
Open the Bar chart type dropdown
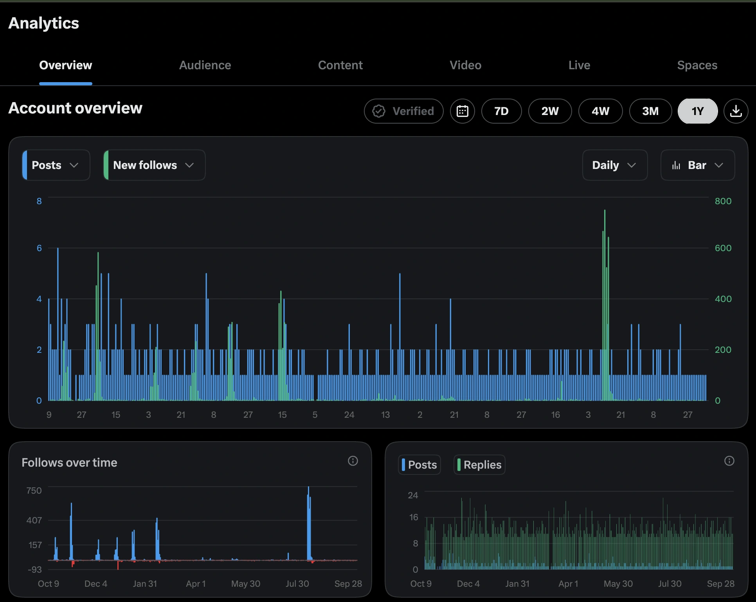tap(697, 165)
